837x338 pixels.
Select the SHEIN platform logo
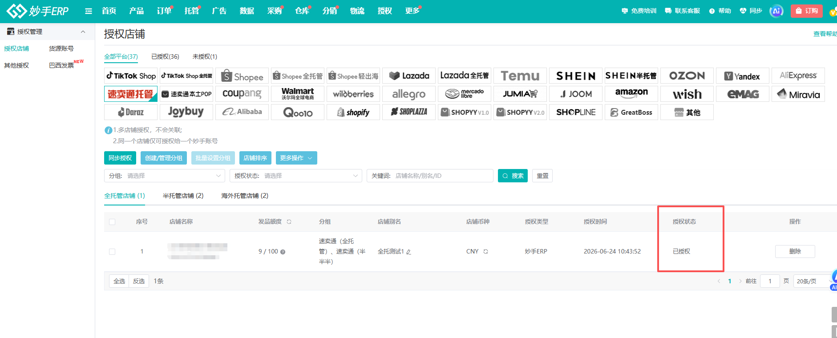point(576,76)
